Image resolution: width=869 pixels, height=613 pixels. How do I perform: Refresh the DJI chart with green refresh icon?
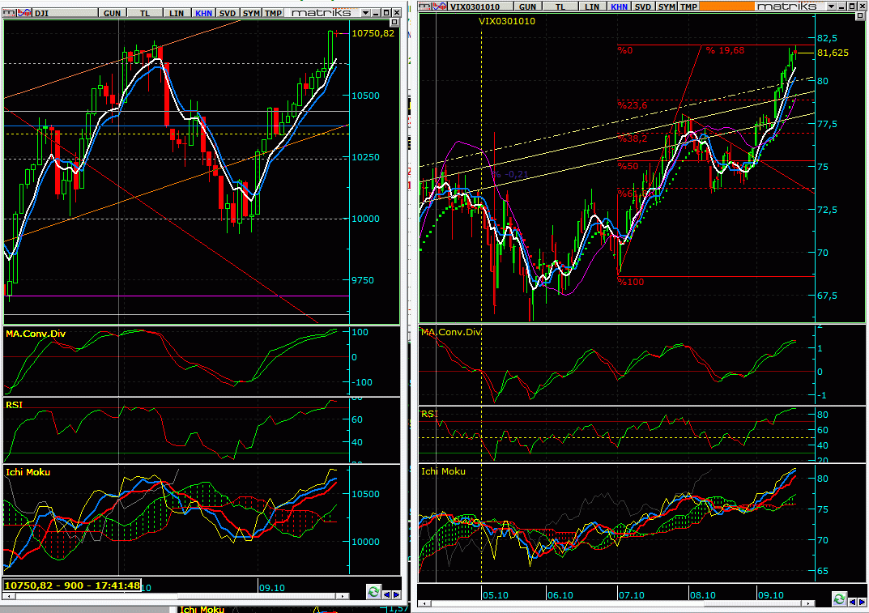[373, 591]
